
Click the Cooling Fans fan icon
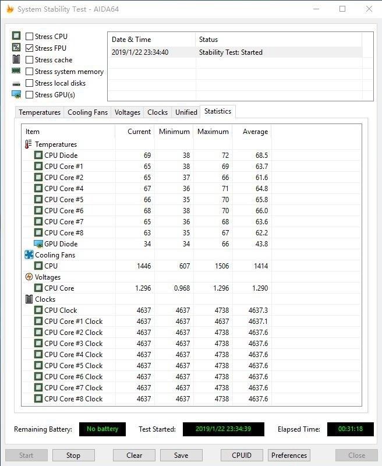(29, 255)
